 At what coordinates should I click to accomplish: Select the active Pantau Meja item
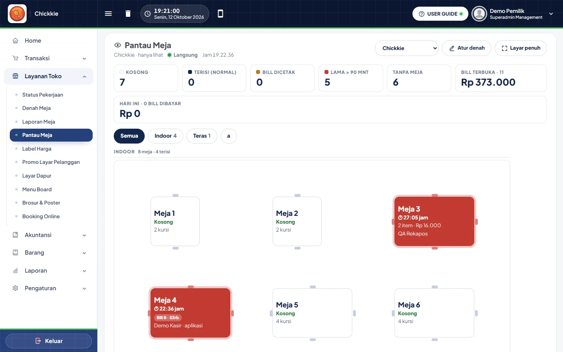pyautogui.click(x=51, y=135)
